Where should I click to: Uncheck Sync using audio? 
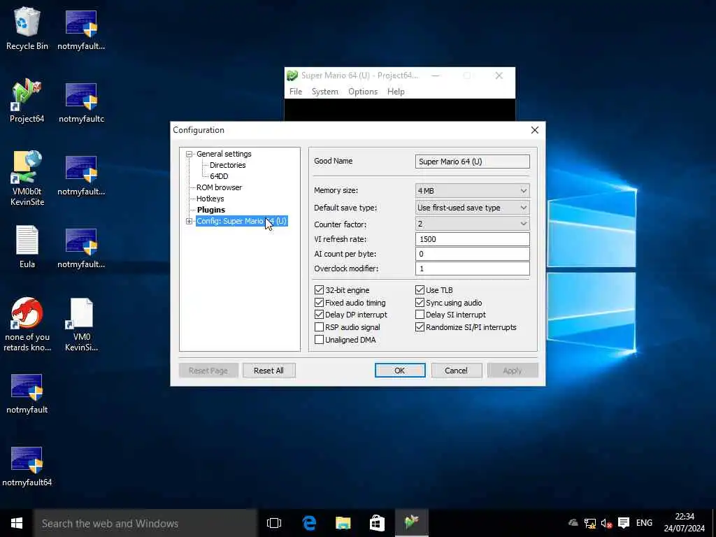click(420, 302)
